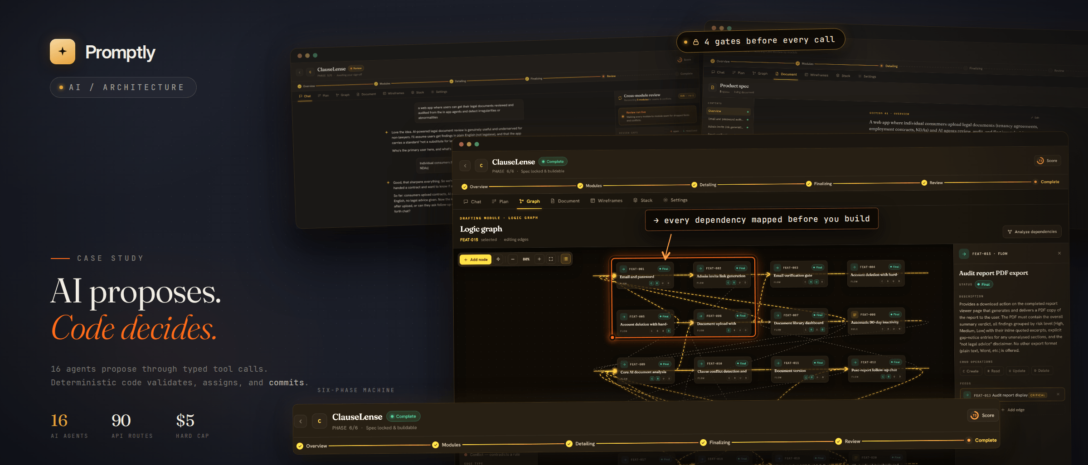Open the Cross-module review card in back chat window

657,97
